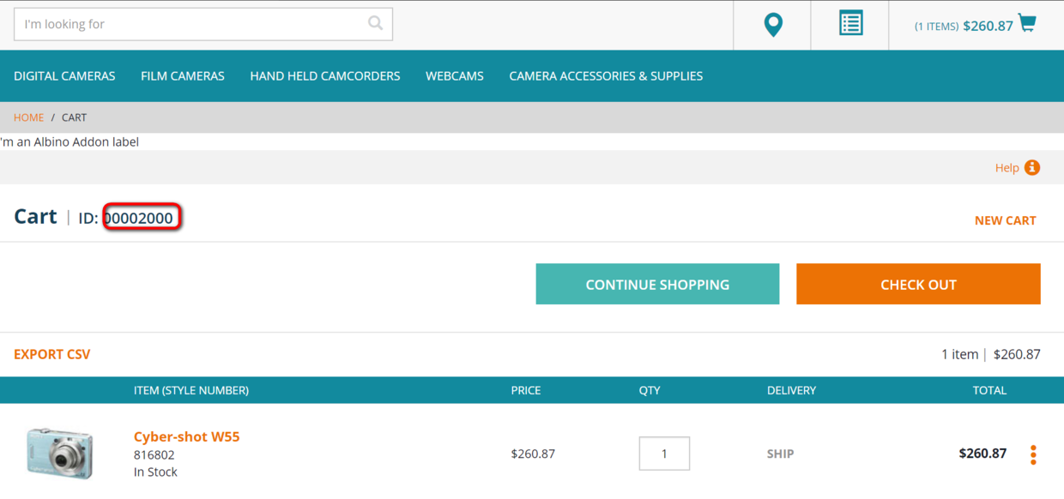Screen dimensions: 1064x499
Task: Click the cart ID 00002000
Action: (139, 218)
